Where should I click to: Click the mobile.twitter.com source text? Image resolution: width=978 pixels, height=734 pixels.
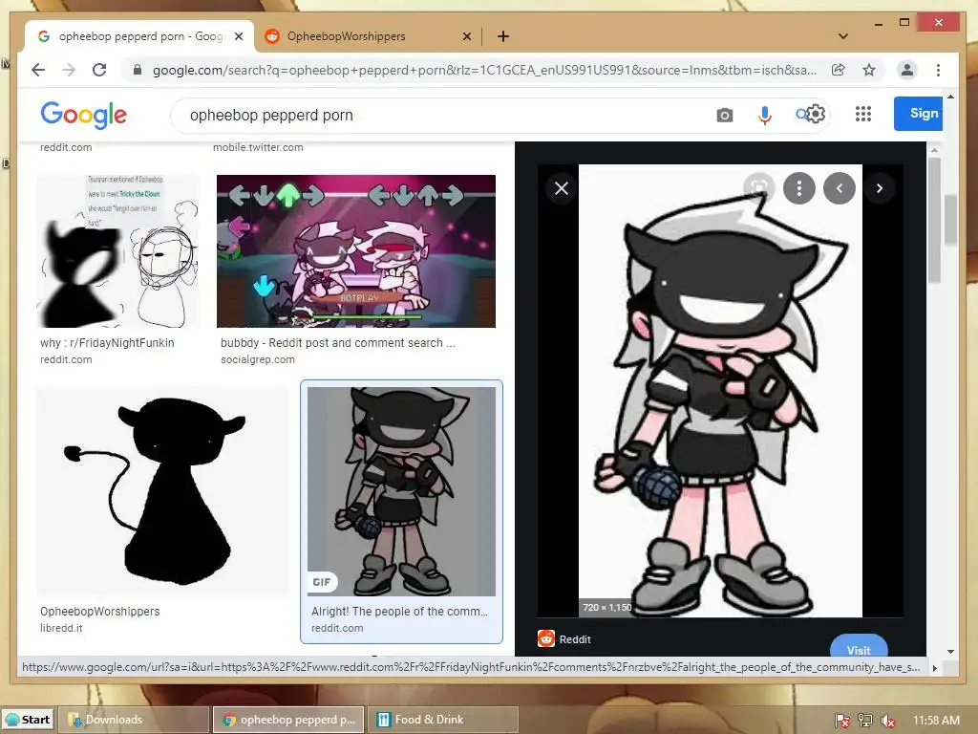258,147
